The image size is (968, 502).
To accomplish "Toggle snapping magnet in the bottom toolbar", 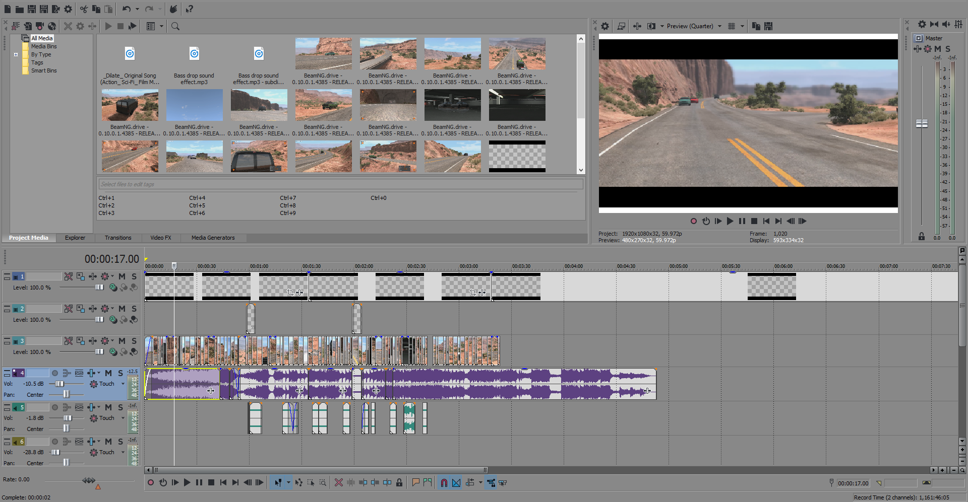I will click(x=444, y=482).
